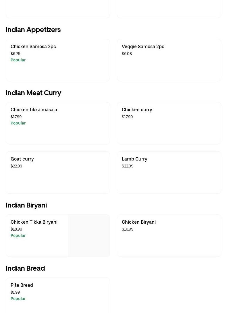
Task: Click the Popular tag under Chicken tikka masala
Action: pos(18,123)
